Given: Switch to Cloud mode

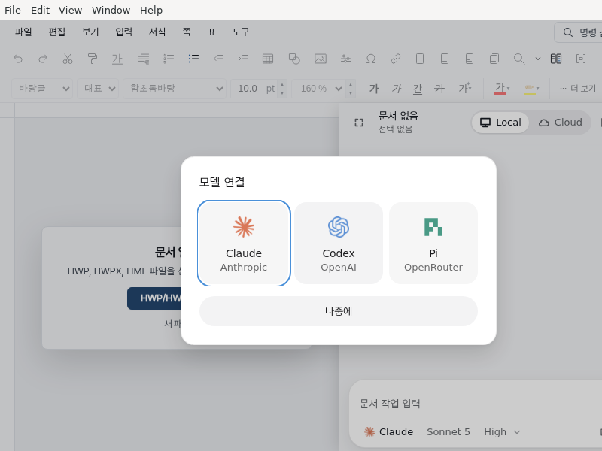Looking at the screenshot, I should [x=561, y=123].
